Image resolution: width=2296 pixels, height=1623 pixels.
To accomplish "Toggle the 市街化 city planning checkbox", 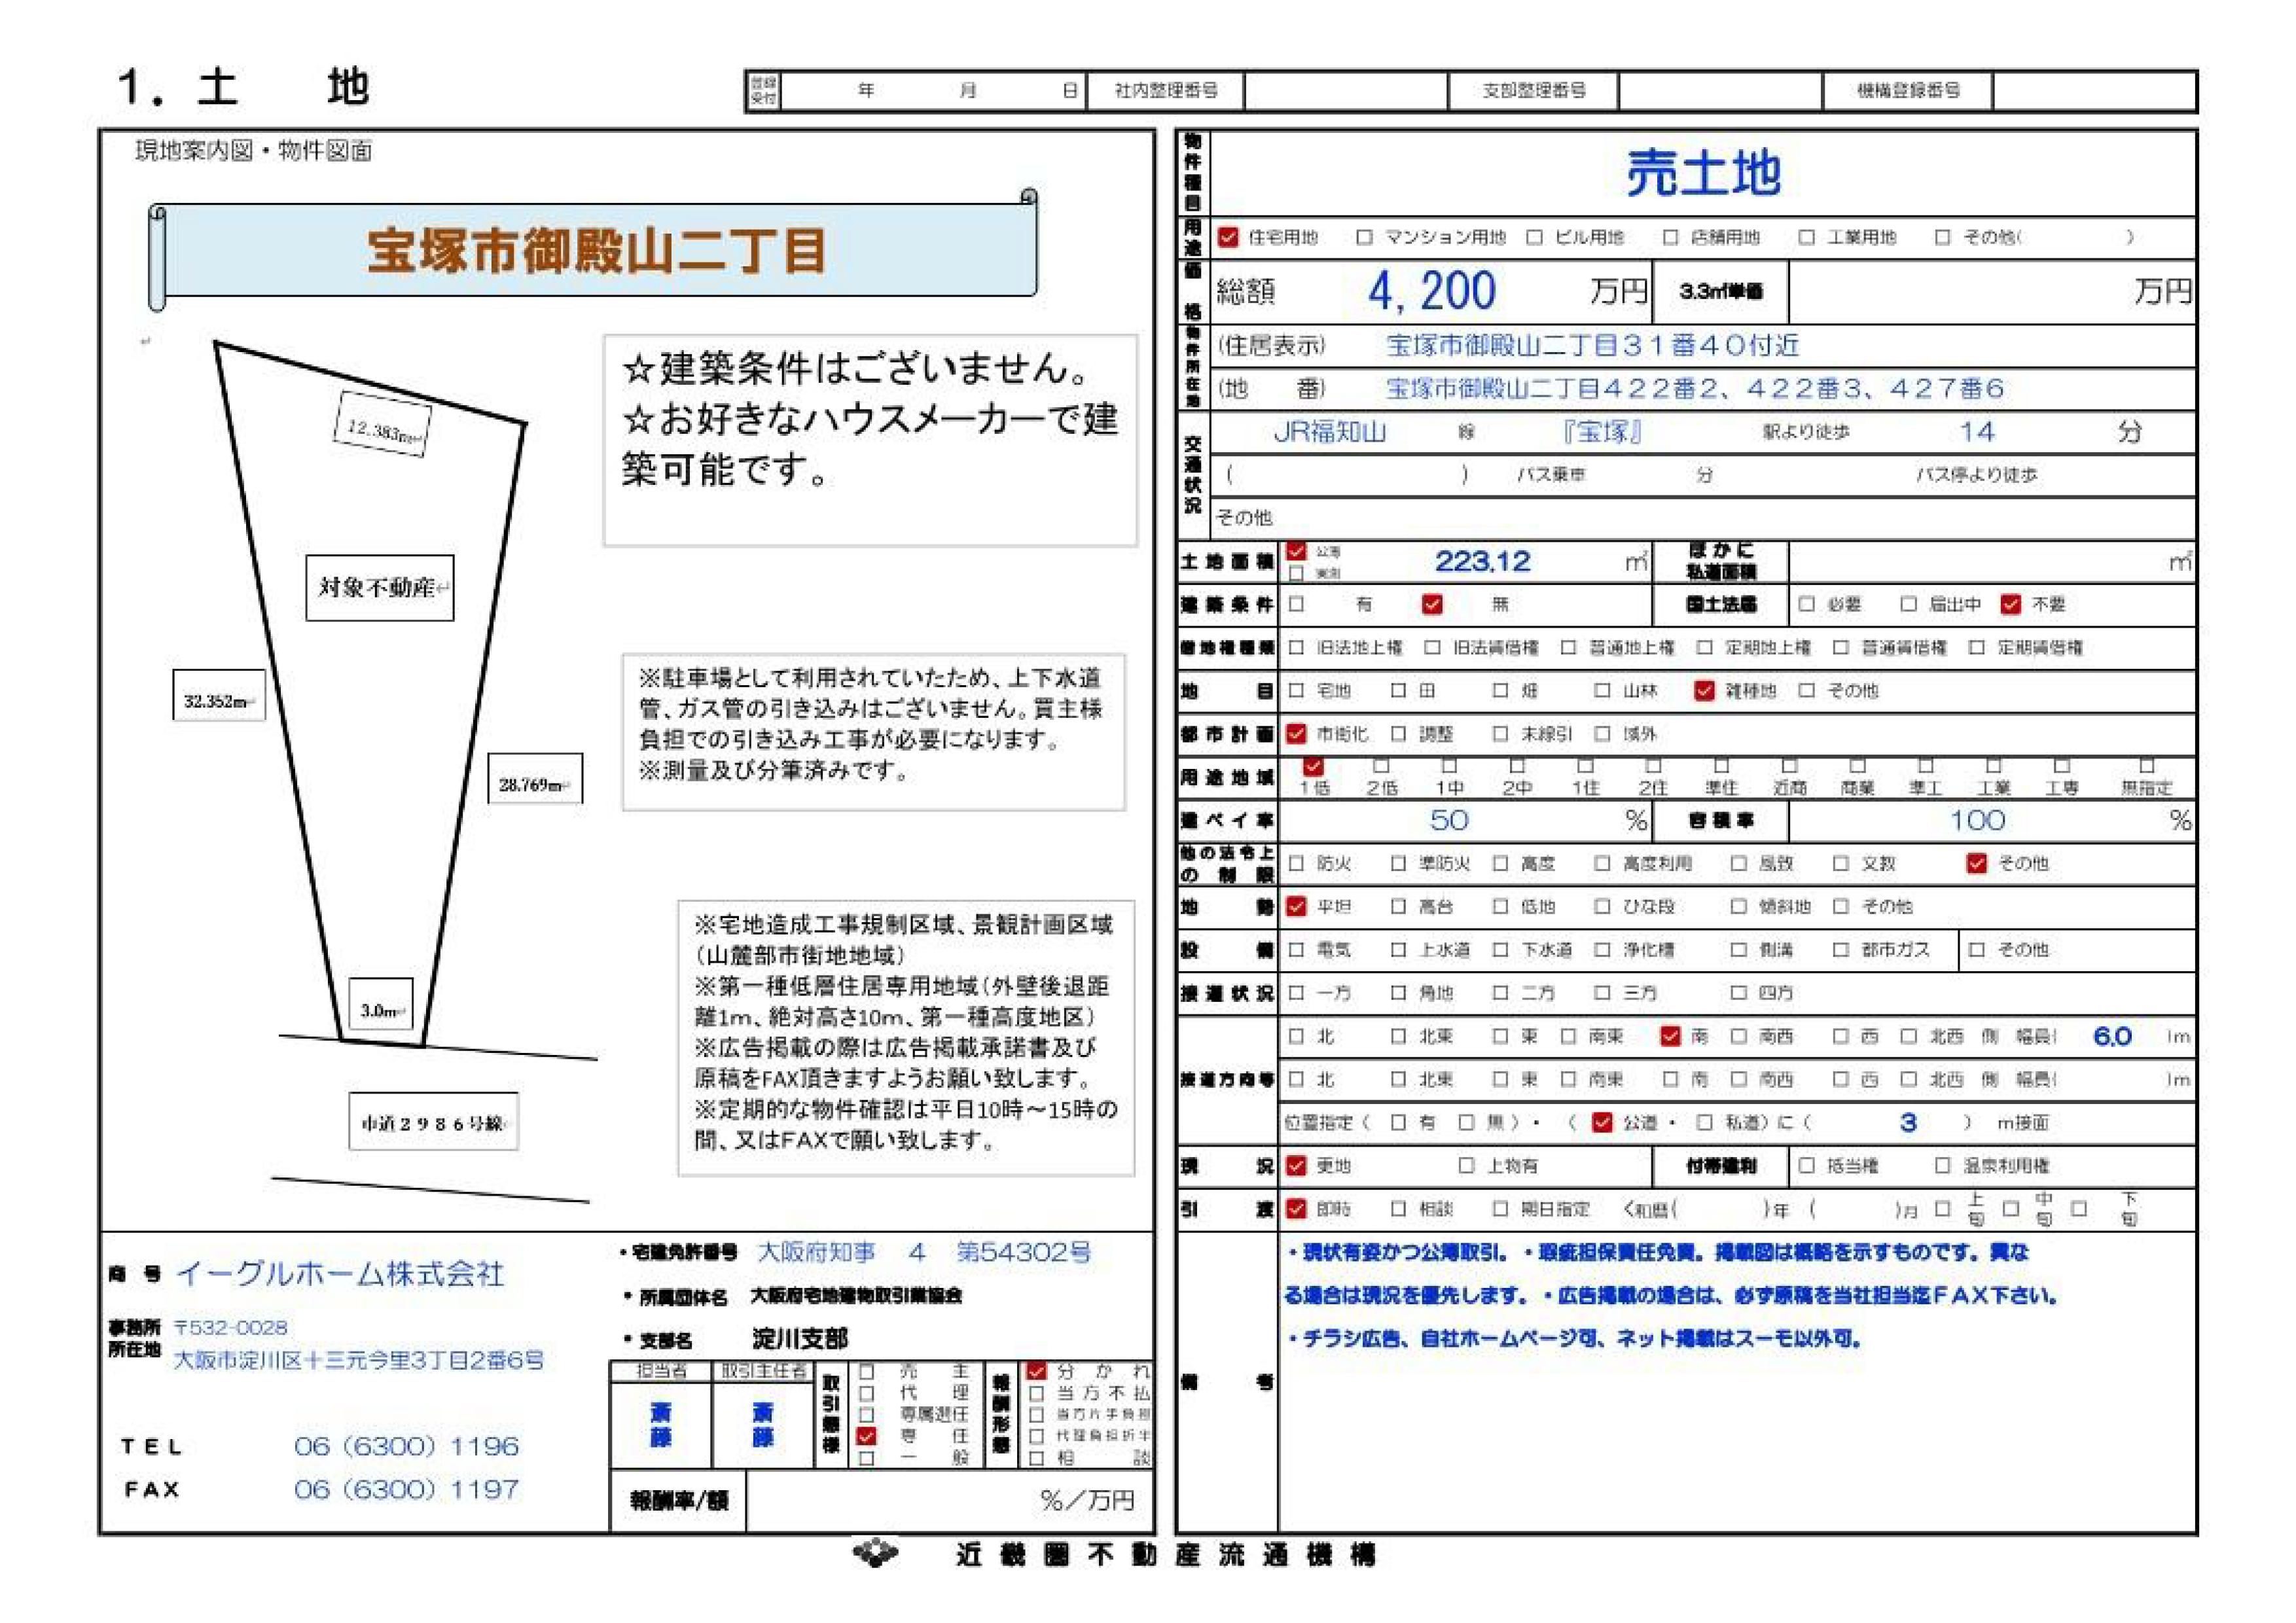I will click(1296, 733).
